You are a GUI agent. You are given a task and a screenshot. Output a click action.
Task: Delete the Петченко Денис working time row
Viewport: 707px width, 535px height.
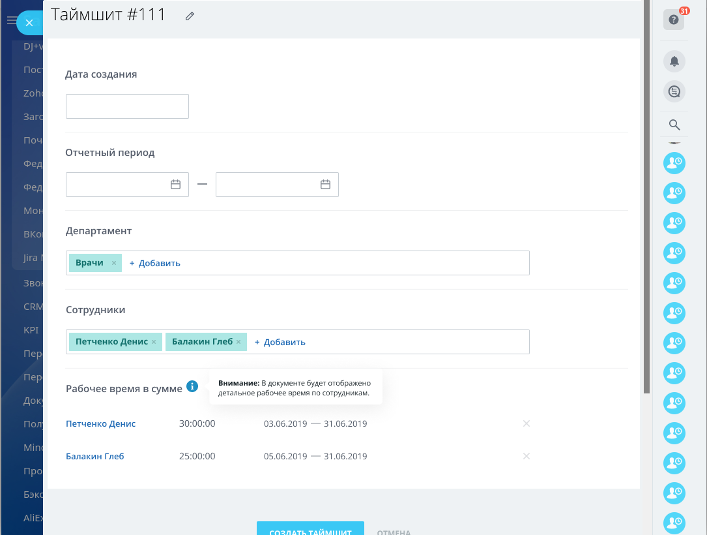[x=527, y=423]
